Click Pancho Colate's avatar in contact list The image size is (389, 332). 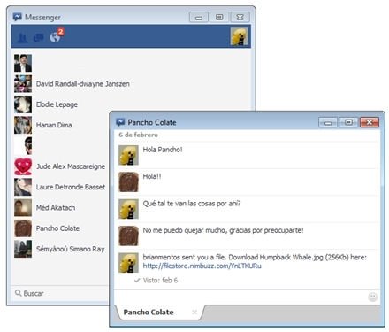pos(23,228)
